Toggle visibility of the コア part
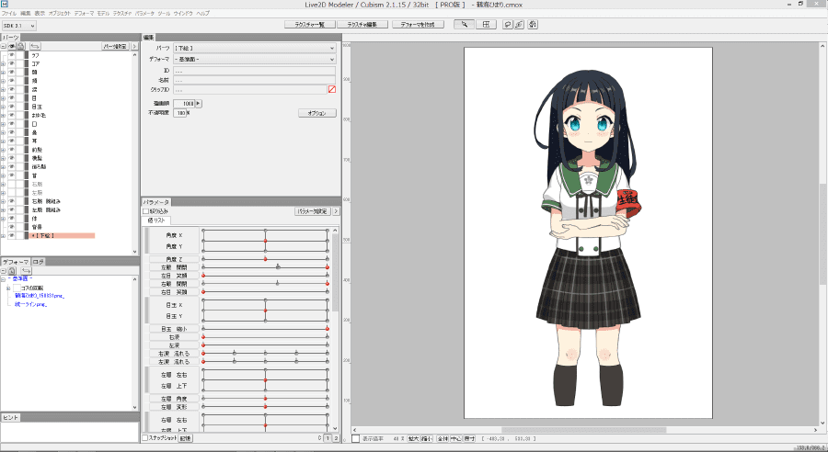This screenshot has width=828, height=452. [x=12, y=63]
